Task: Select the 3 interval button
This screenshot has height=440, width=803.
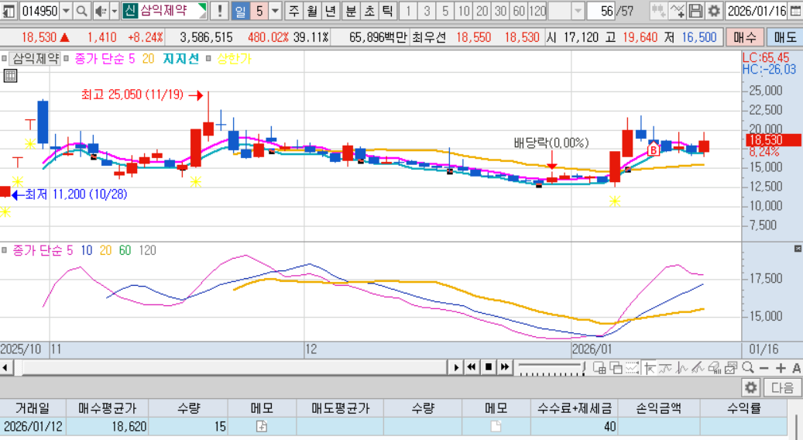Action: click(427, 11)
